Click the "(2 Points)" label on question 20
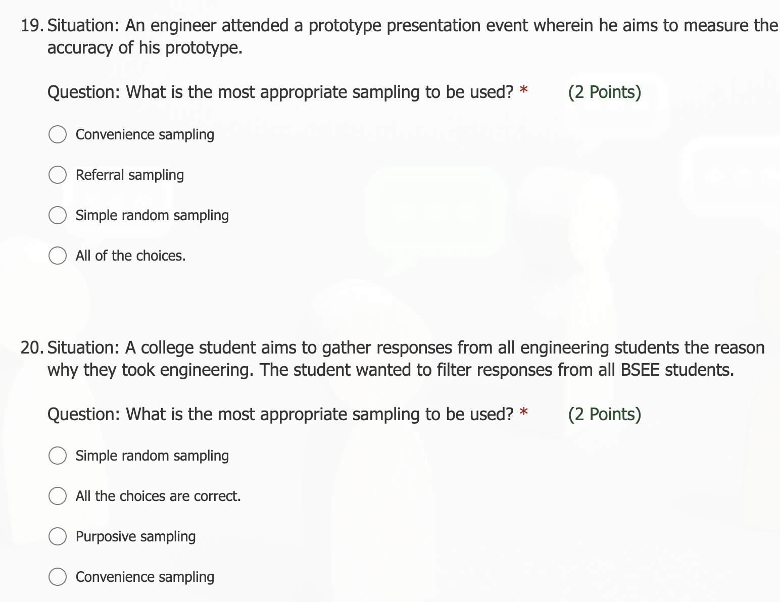This screenshot has width=780, height=602. pos(605,414)
